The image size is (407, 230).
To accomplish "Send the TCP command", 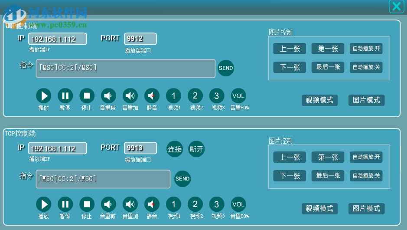I will (182, 179).
